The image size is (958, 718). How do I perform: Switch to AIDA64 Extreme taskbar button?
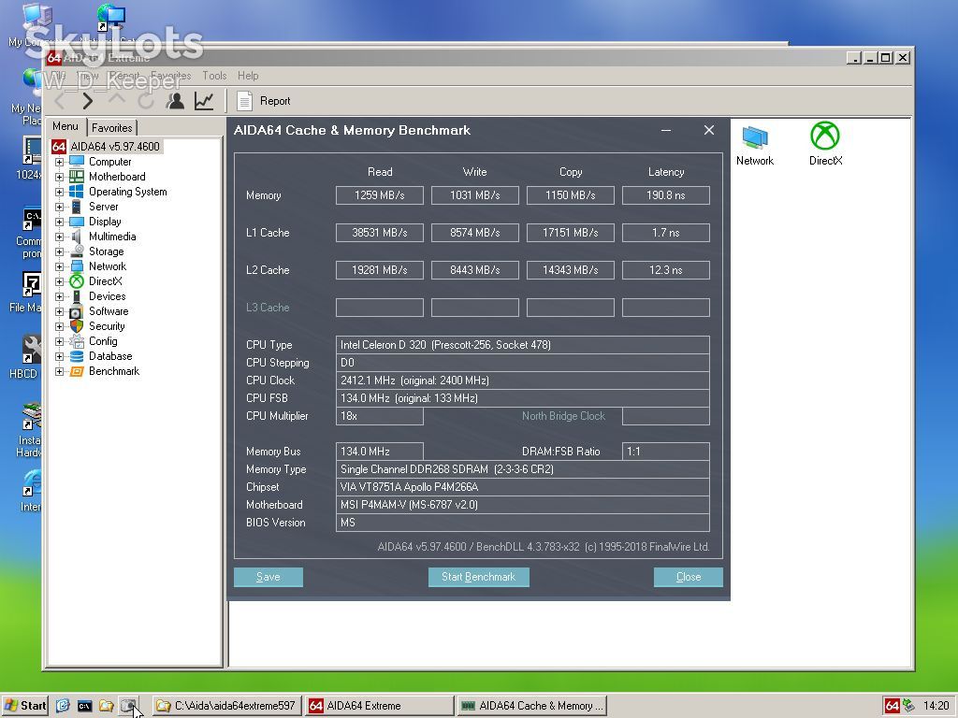(380, 706)
